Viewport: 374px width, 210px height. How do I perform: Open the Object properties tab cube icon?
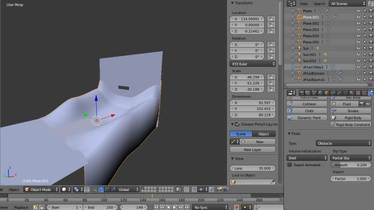click(327, 93)
